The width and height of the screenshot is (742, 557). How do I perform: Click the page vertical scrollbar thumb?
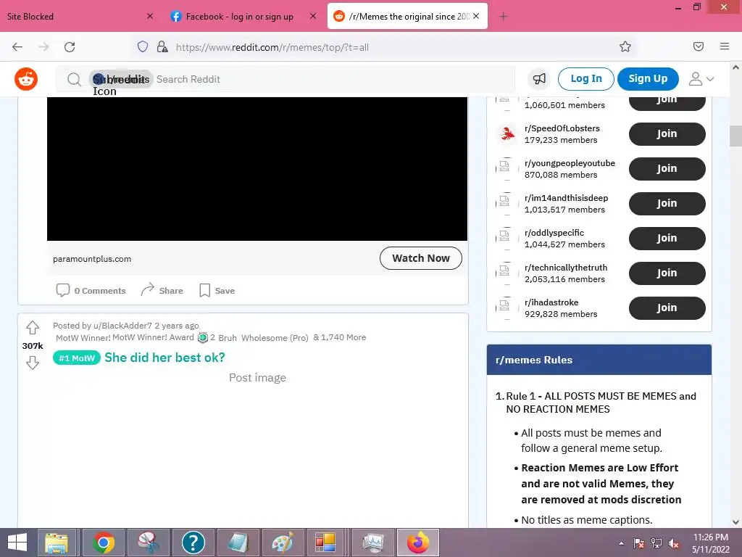point(735,136)
